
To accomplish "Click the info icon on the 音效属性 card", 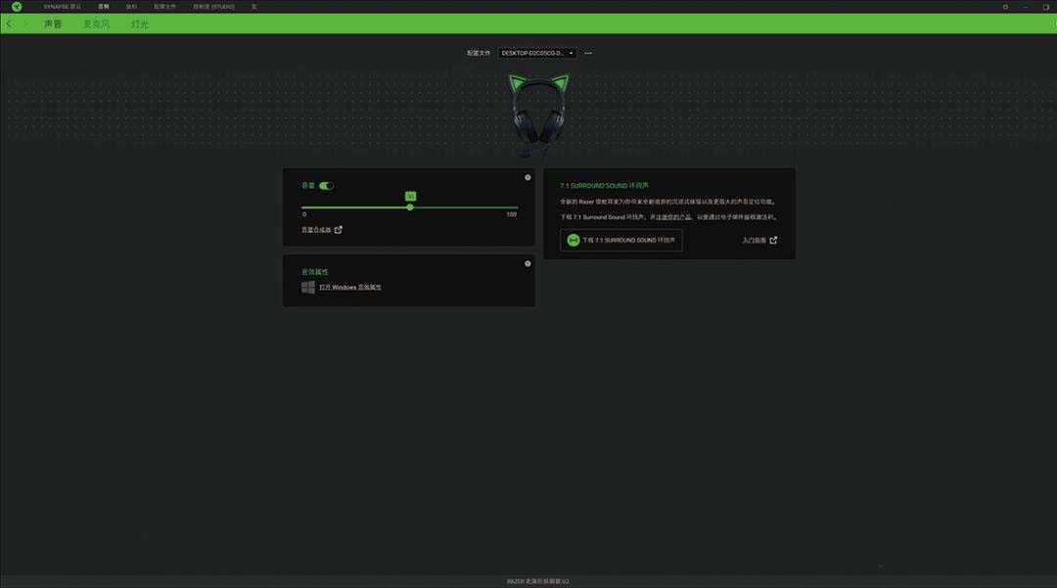I will click(x=528, y=264).
